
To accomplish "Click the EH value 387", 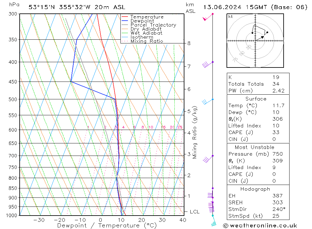I will (x=277, y=196).
